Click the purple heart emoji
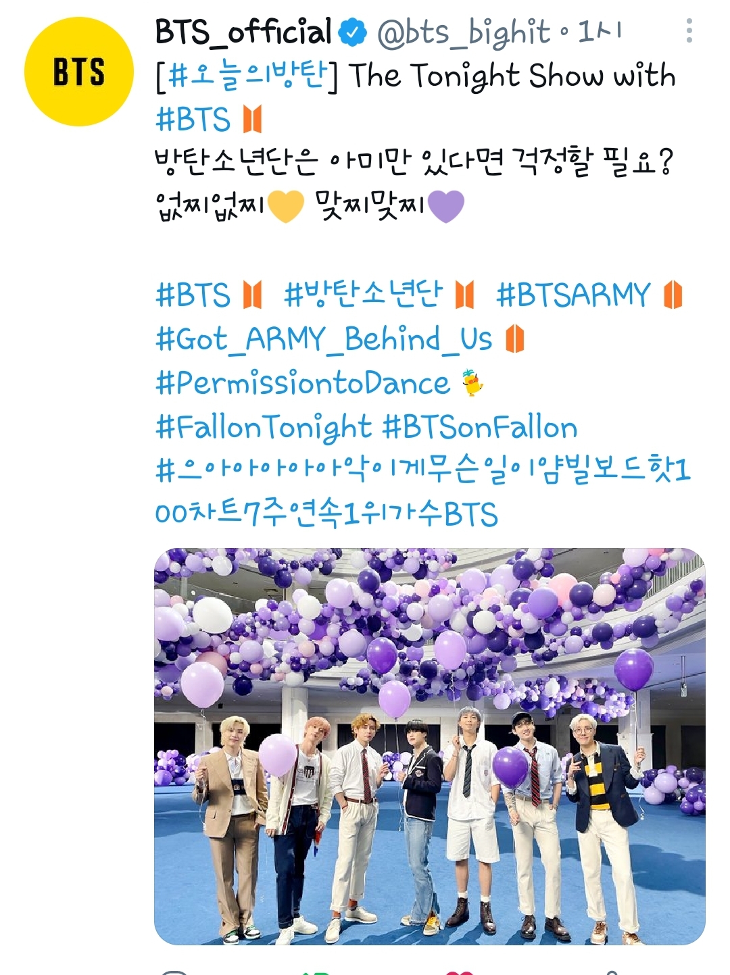The height and width of the screenshot is (975, 730). [447, 206]
